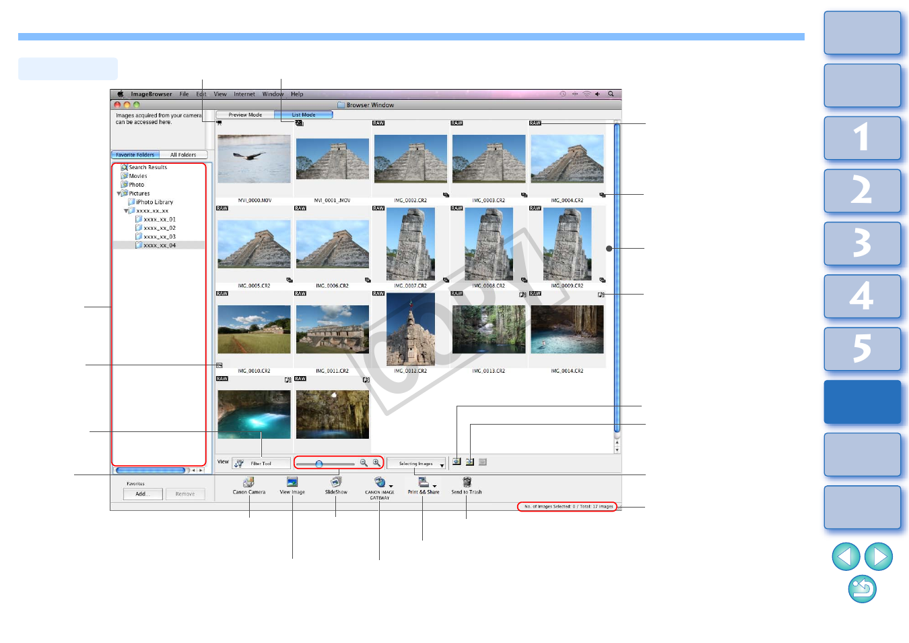Screen dimensions: 909x643
Task: Open the View menu
Action: click(220, 94)
